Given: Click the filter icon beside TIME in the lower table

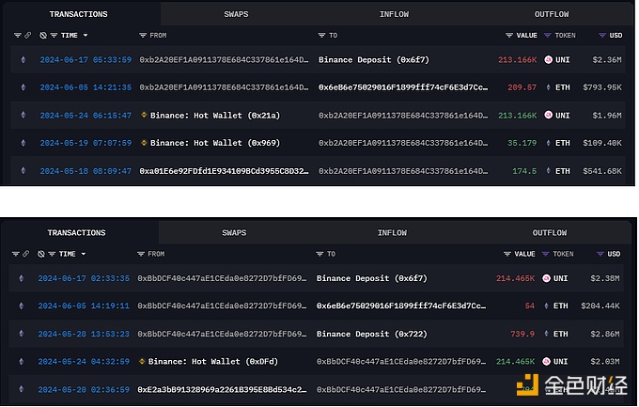Looking at the screenshot, I should 52,254.
